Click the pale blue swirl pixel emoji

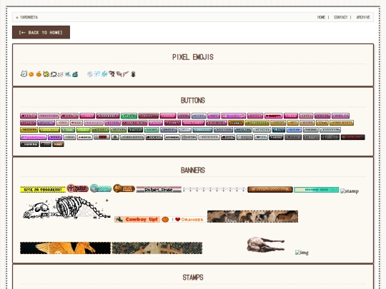[90, 74]
